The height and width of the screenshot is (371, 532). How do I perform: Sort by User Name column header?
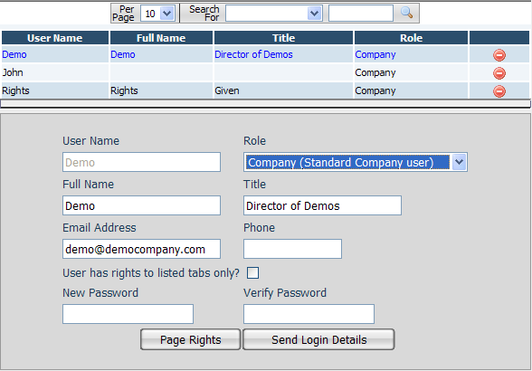pos(55,38)
